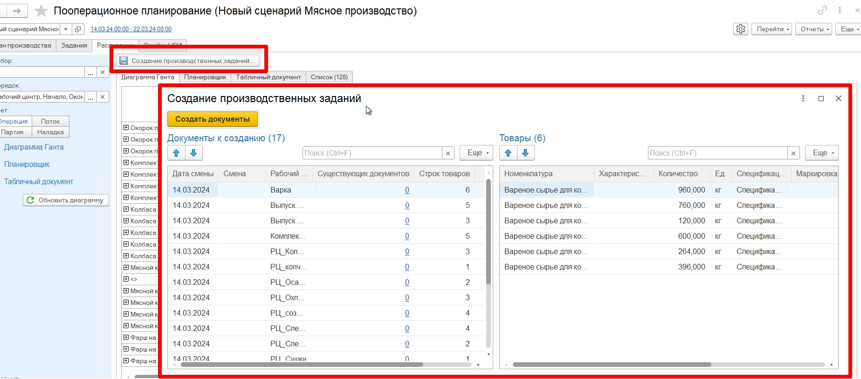The image size is (861, 379).
Task: Open dialog's three-dot options menu
Action: click(803, 98)
